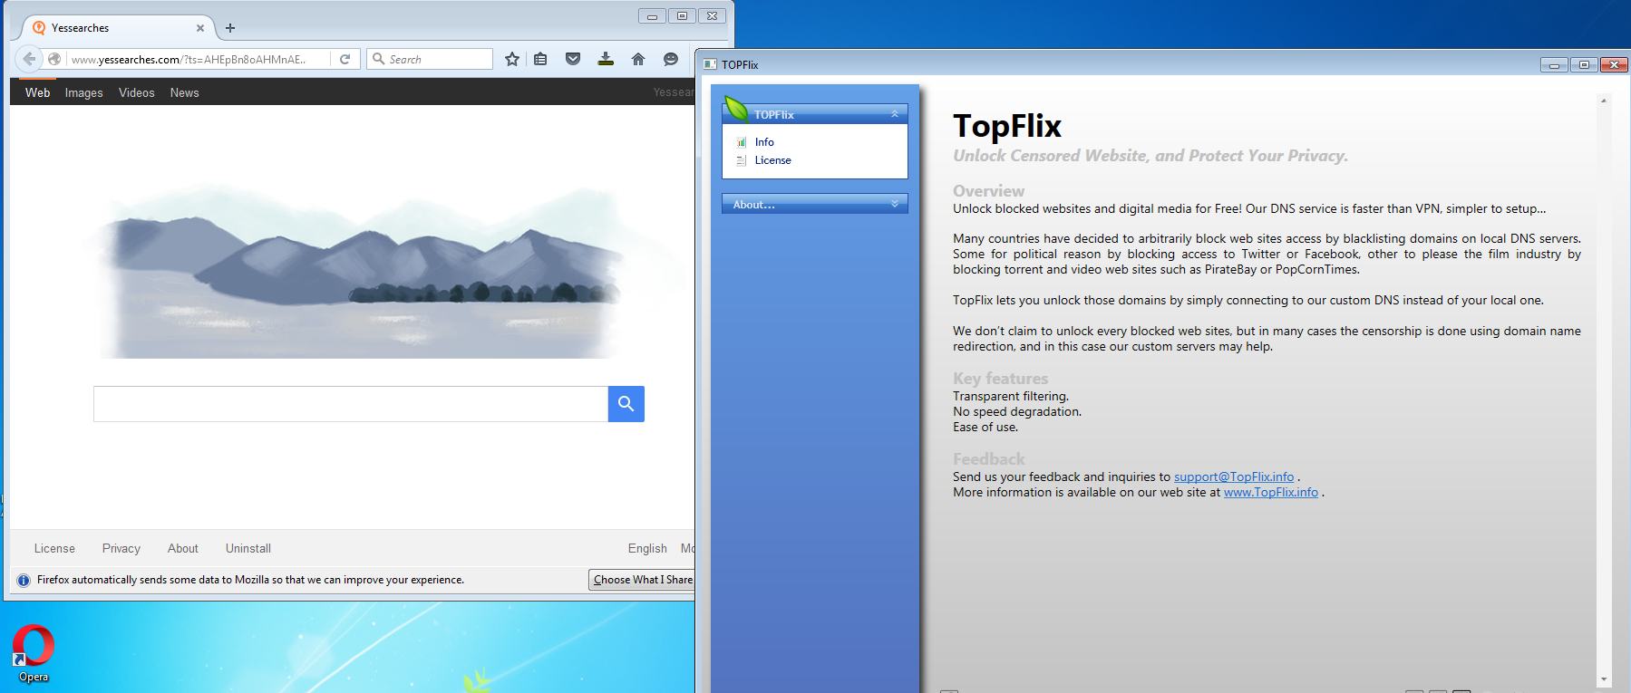
Task: Click the "TopFlix" main heading text
Action: pyautogui.click(x=1007, y=125)
